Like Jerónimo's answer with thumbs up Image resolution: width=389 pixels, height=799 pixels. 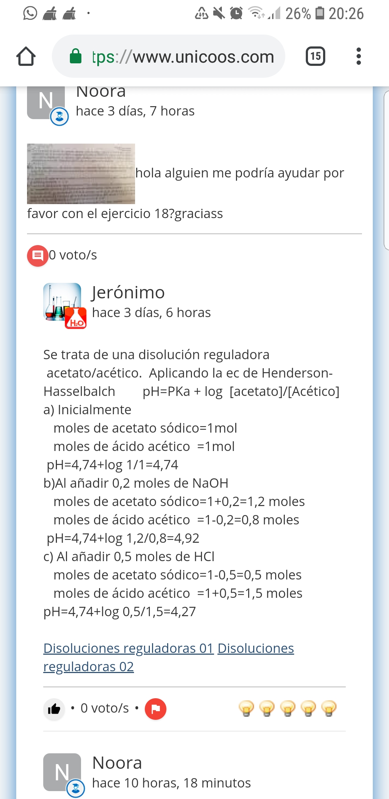tap(54, 709)
